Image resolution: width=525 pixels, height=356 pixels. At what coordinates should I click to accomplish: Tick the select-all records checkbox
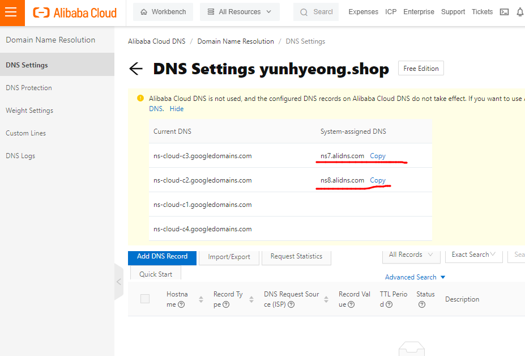pos(145,299)
